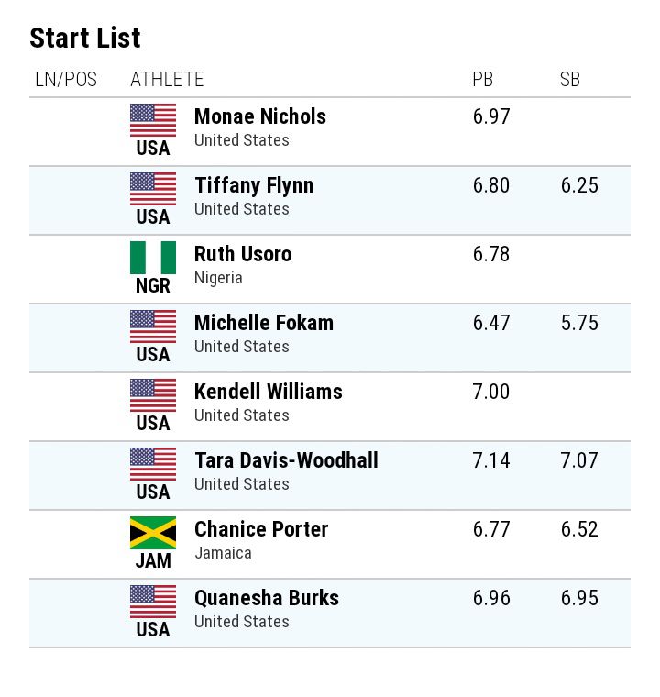Click the USA flag beside Kendell Williams

(x=153, y=395)
